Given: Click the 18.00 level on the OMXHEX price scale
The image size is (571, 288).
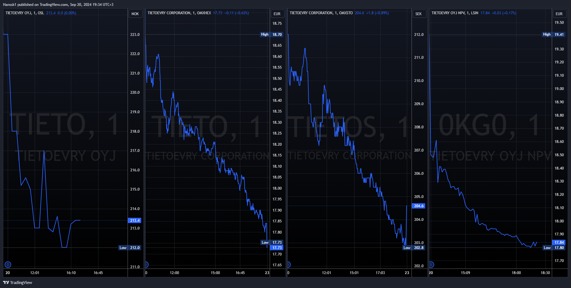Looking at the screenshot, I should (x=277, y=188).
